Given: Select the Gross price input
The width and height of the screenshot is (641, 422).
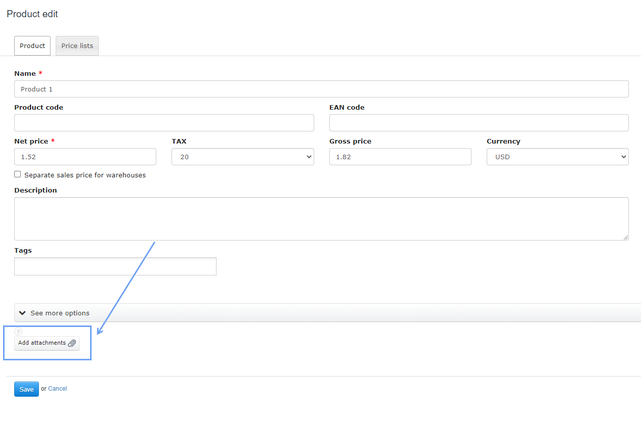Looking at the screenshot, I should 400,157.
